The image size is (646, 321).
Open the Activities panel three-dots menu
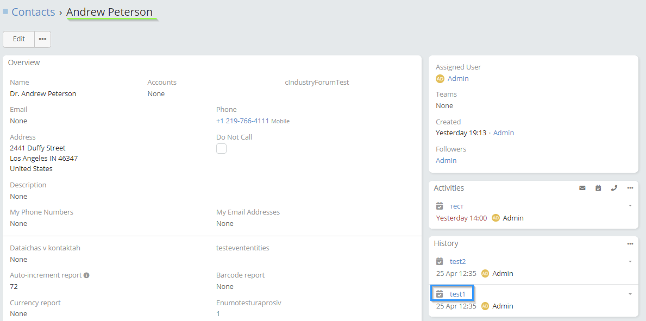click(630, 188)
